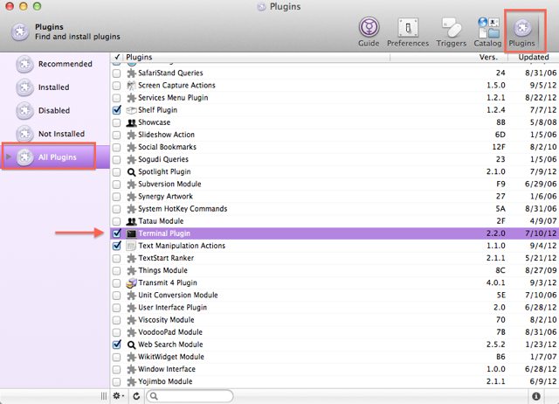Open the gear action menu dropdown
The height and width of the screenshot is (404, 559).
119,396
